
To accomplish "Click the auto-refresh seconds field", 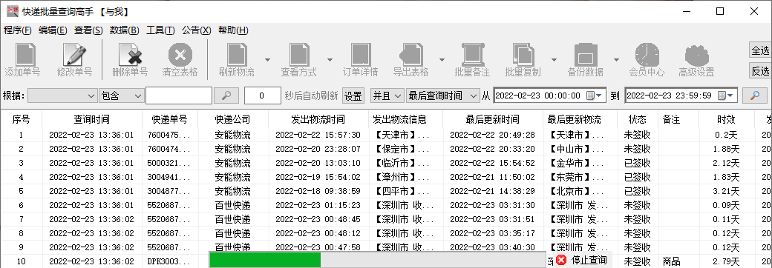I will [x=263, y=96].
